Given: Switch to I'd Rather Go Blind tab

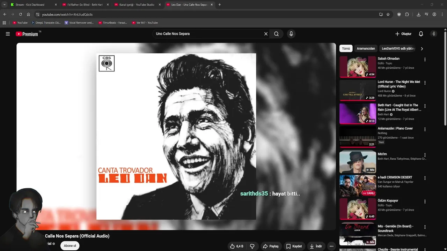Looking at the screenshot, I should (85, 5).
